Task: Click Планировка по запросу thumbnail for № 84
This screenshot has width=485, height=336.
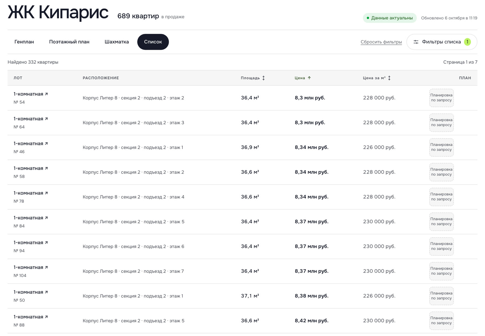Action: tap(441, 222)
